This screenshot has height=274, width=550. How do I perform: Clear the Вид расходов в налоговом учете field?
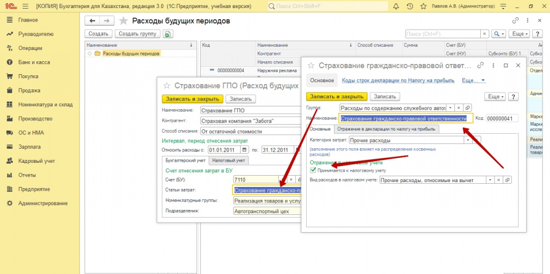tap(498, 180)
